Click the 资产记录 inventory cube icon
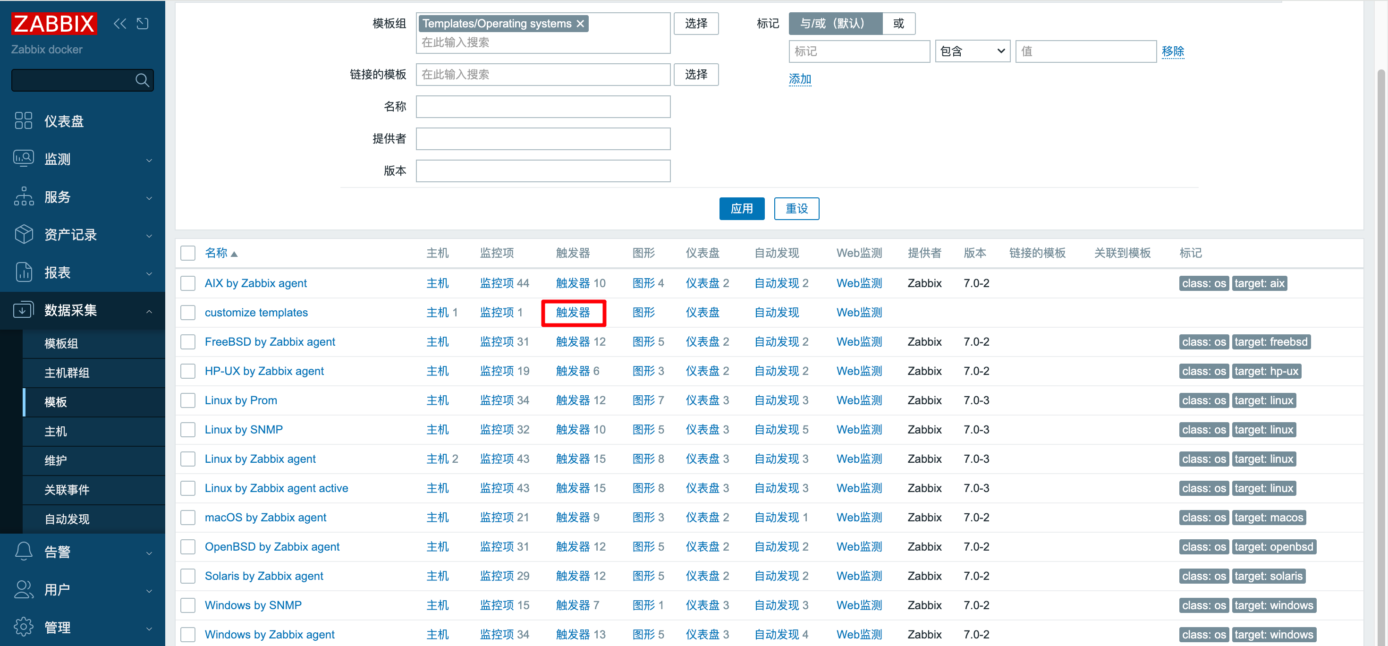Image resolution: width=1388 pixels, height=646 pixels. click(x=23, y=234)
